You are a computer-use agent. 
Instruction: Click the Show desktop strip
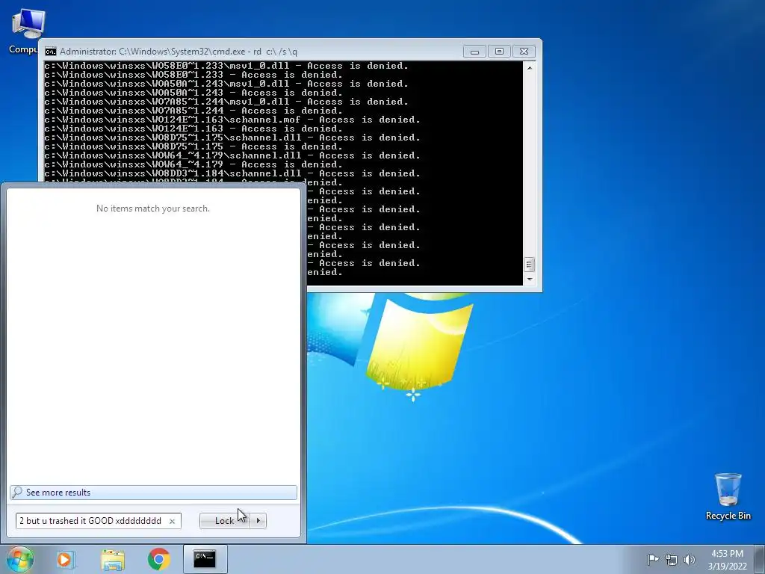[x=760, y=559]
